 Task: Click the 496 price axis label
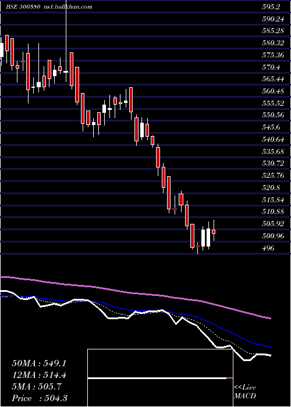point(268,248)
